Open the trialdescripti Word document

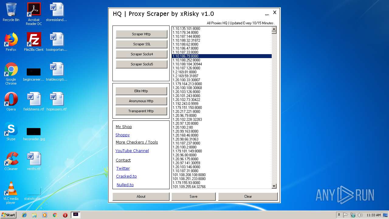[x=57, y=72]
